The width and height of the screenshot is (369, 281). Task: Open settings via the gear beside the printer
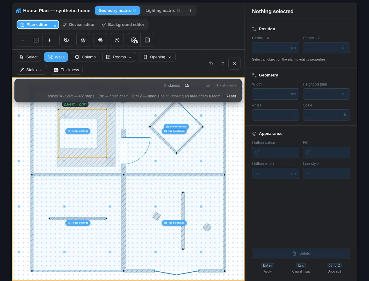click(83, 40)
